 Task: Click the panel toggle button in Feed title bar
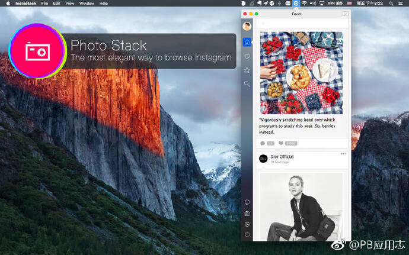coord(346,14)
